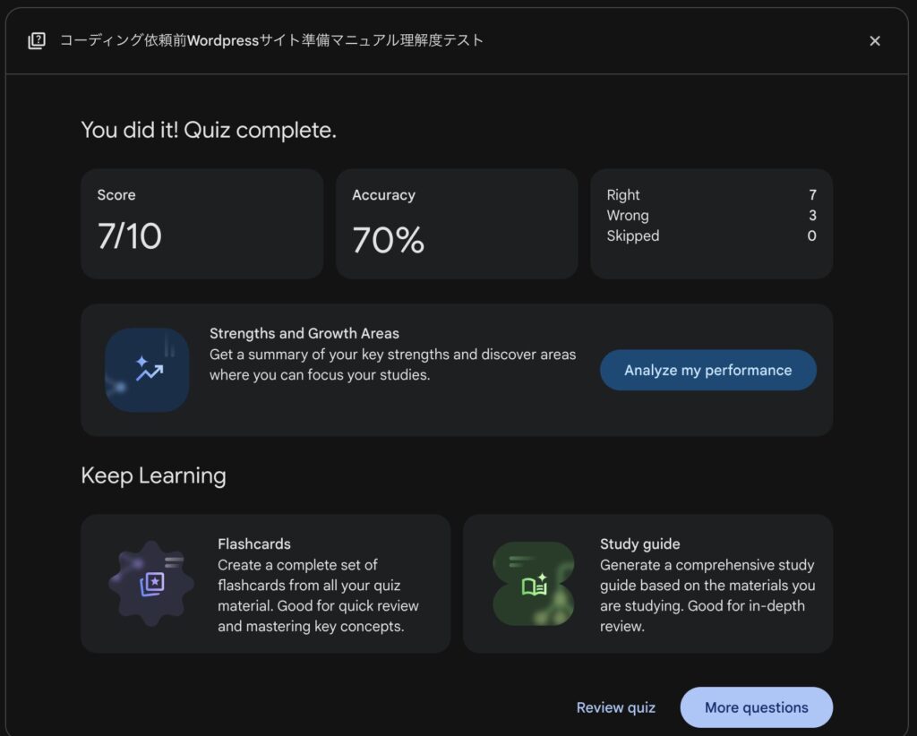Select the Score 7/10 card
The height and width of the screenshot is (736, 917).
coord(201,224)
